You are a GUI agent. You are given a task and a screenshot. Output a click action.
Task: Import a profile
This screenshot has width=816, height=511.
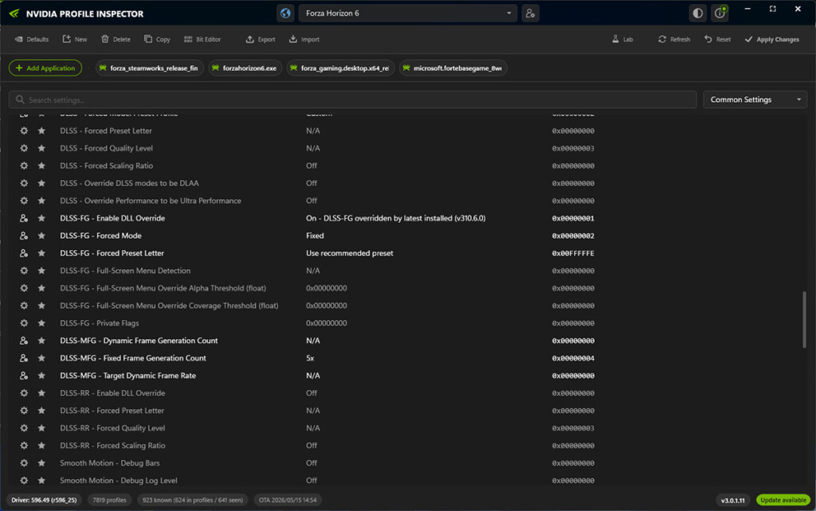coord(304,40)
